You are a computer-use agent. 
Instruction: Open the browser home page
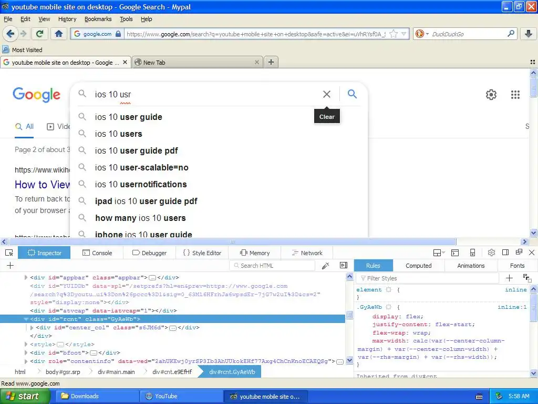pyautogui.click(x=59, y=34)
